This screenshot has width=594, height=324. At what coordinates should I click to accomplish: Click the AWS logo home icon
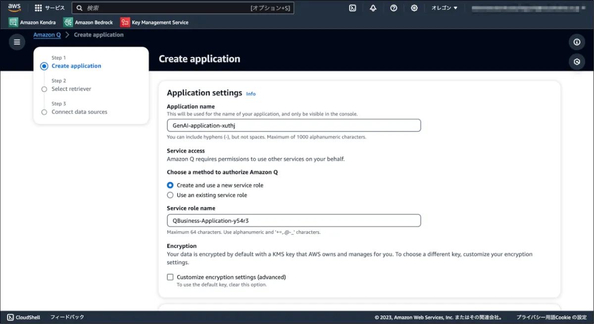[14, 8]
